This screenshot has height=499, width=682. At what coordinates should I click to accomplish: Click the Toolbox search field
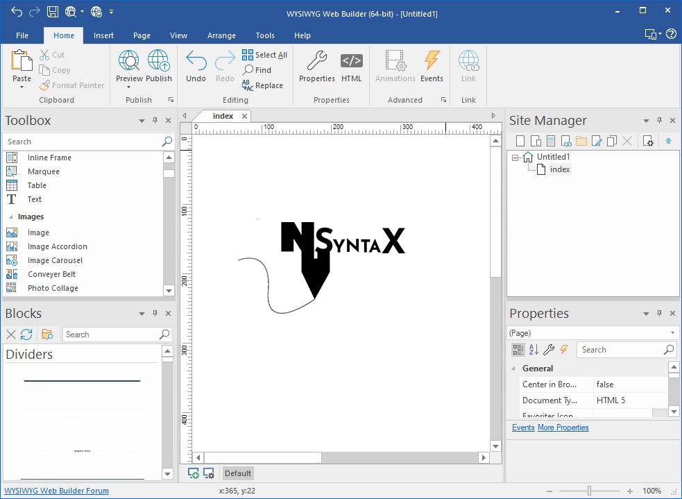click(83, 142)
